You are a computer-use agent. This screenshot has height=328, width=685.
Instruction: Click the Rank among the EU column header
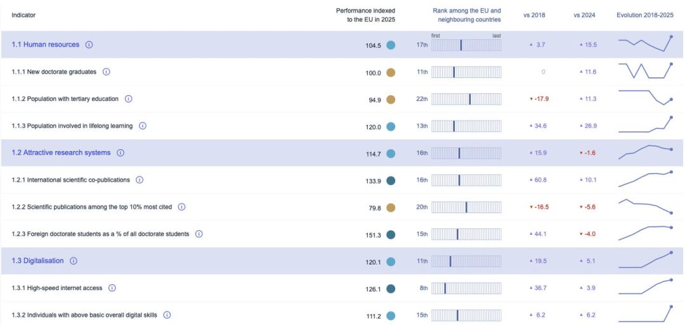tap(466, 15)
